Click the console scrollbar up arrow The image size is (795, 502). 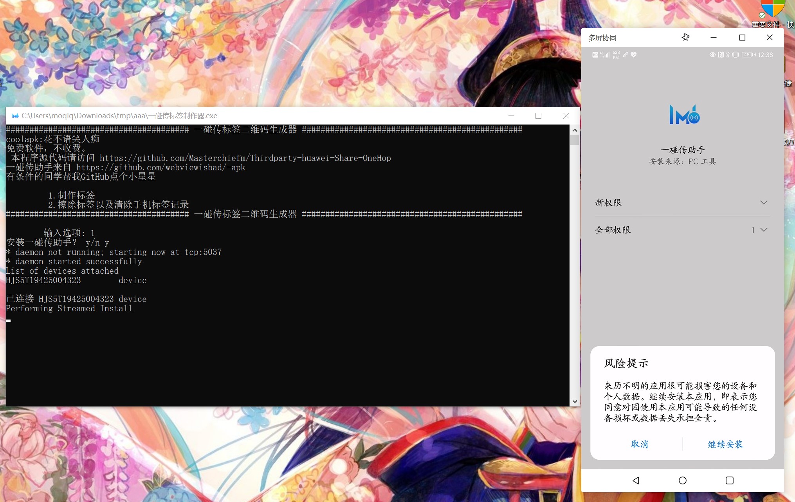tap(575, 130)
